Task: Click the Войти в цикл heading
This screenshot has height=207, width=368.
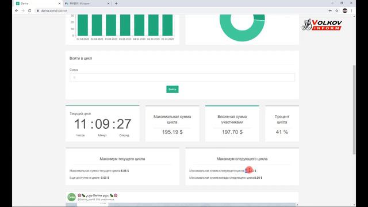Action: [80, 58]
